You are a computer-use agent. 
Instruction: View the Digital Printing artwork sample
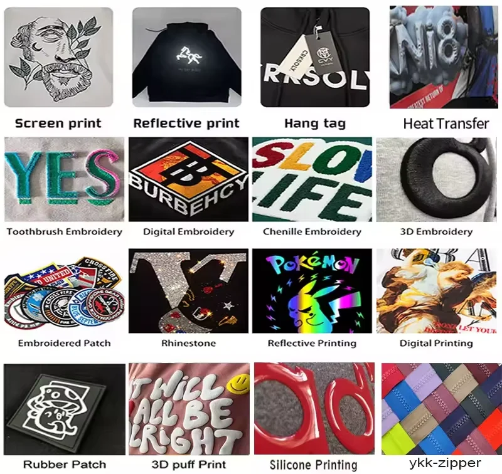(x=437, y=291)
